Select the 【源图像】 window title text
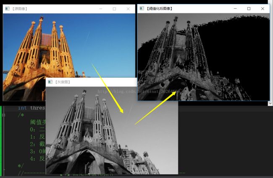The width and height of the screenshot is (273, 178). [19, 9]
